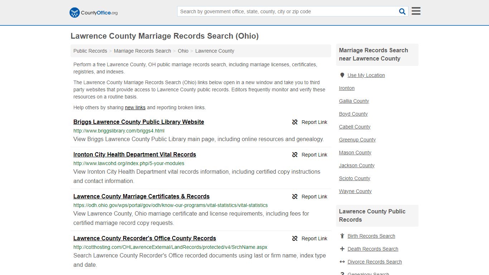This screenshot has height=275, width=489.
Task: Open the hamburger menu
Action: [x=416, y=11]
